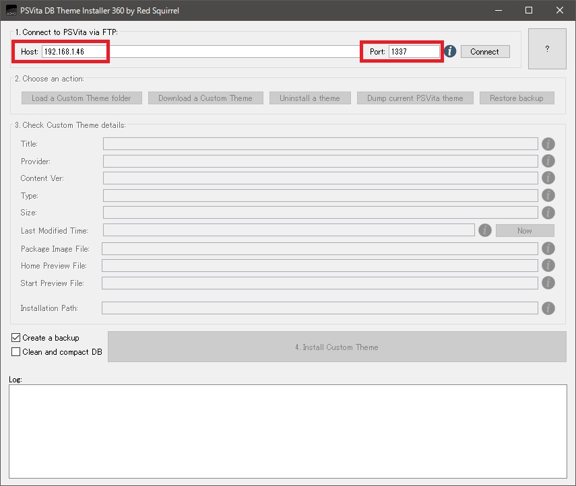Click the info icon for Last Modified Time
The width and height of the screenshot is (576, 486).
[x=485, y=230]
